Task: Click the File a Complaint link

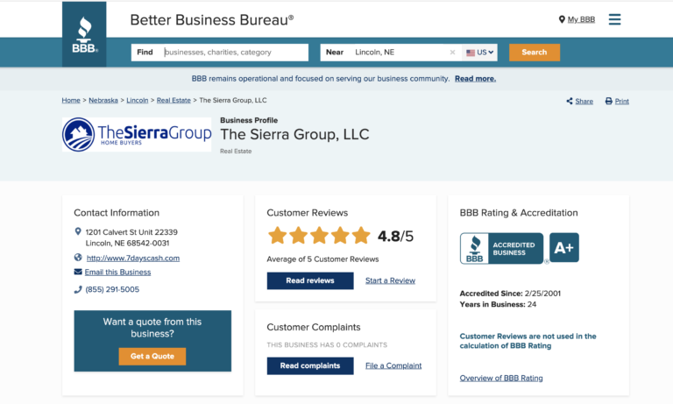Action: point(393,365)
